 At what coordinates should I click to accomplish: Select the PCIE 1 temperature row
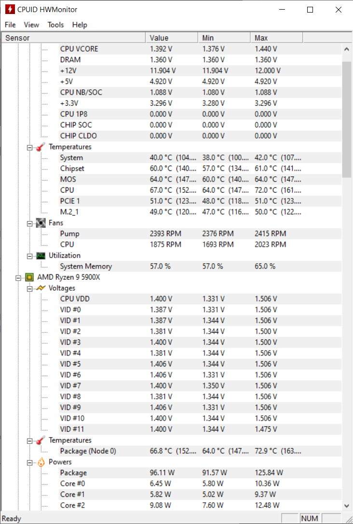coord(200,201)
